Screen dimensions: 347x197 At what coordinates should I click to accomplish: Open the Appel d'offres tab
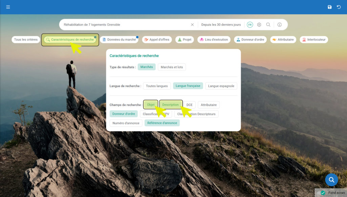(157, 40)
